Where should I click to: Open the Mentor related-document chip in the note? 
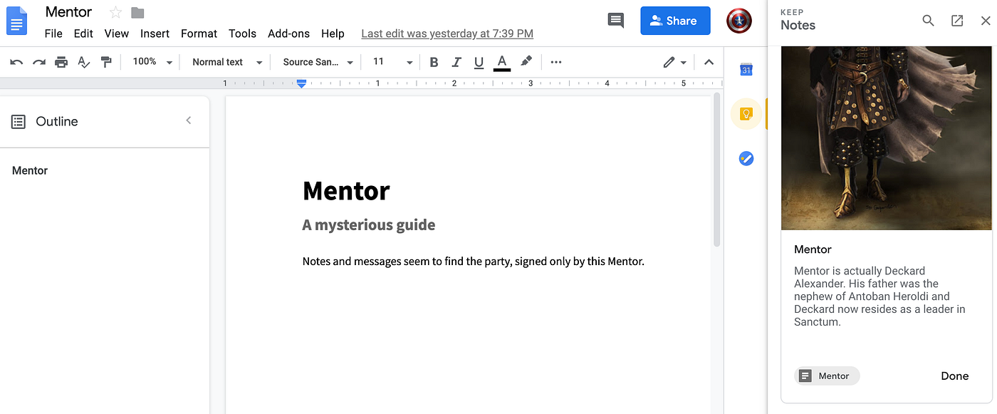[x=827, y=376]
